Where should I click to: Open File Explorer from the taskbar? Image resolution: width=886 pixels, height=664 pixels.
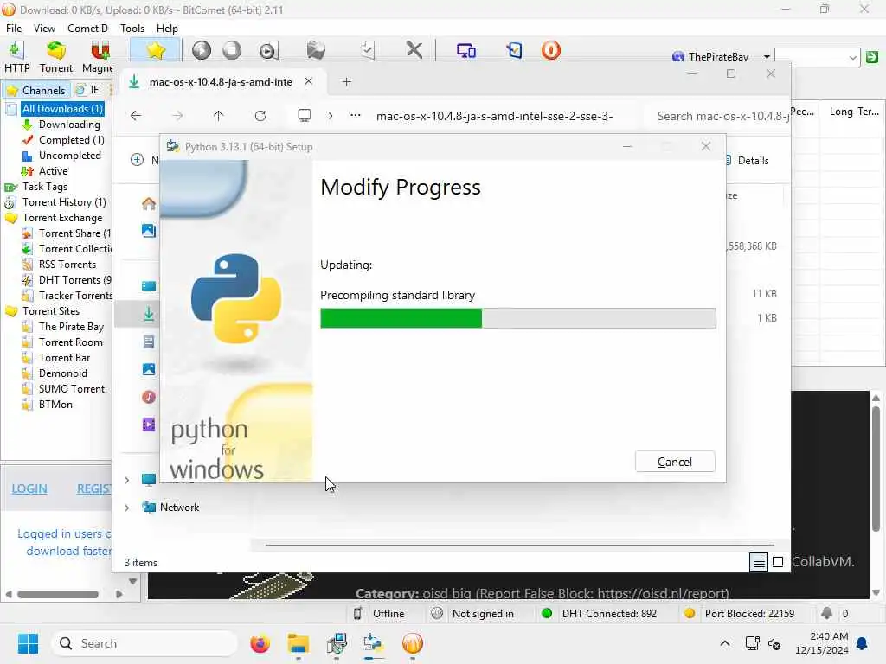point(298,643)
